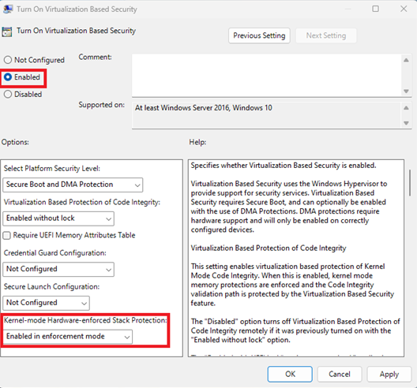Click the policy setting icon beside heading
417x388 pixels.
6,32
